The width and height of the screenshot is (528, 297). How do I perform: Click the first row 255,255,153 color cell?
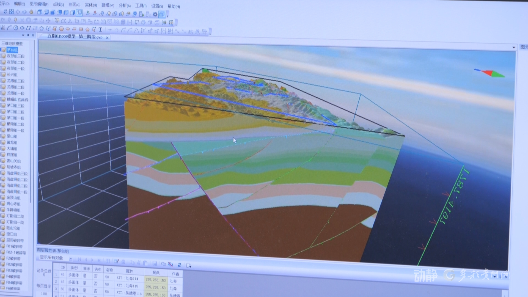[156, 280]
